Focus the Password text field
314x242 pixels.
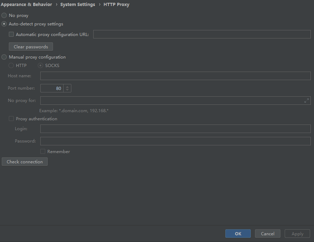coord(176,141)
